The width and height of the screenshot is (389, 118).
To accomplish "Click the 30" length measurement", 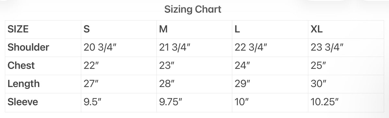I will [x=319, y=84].
